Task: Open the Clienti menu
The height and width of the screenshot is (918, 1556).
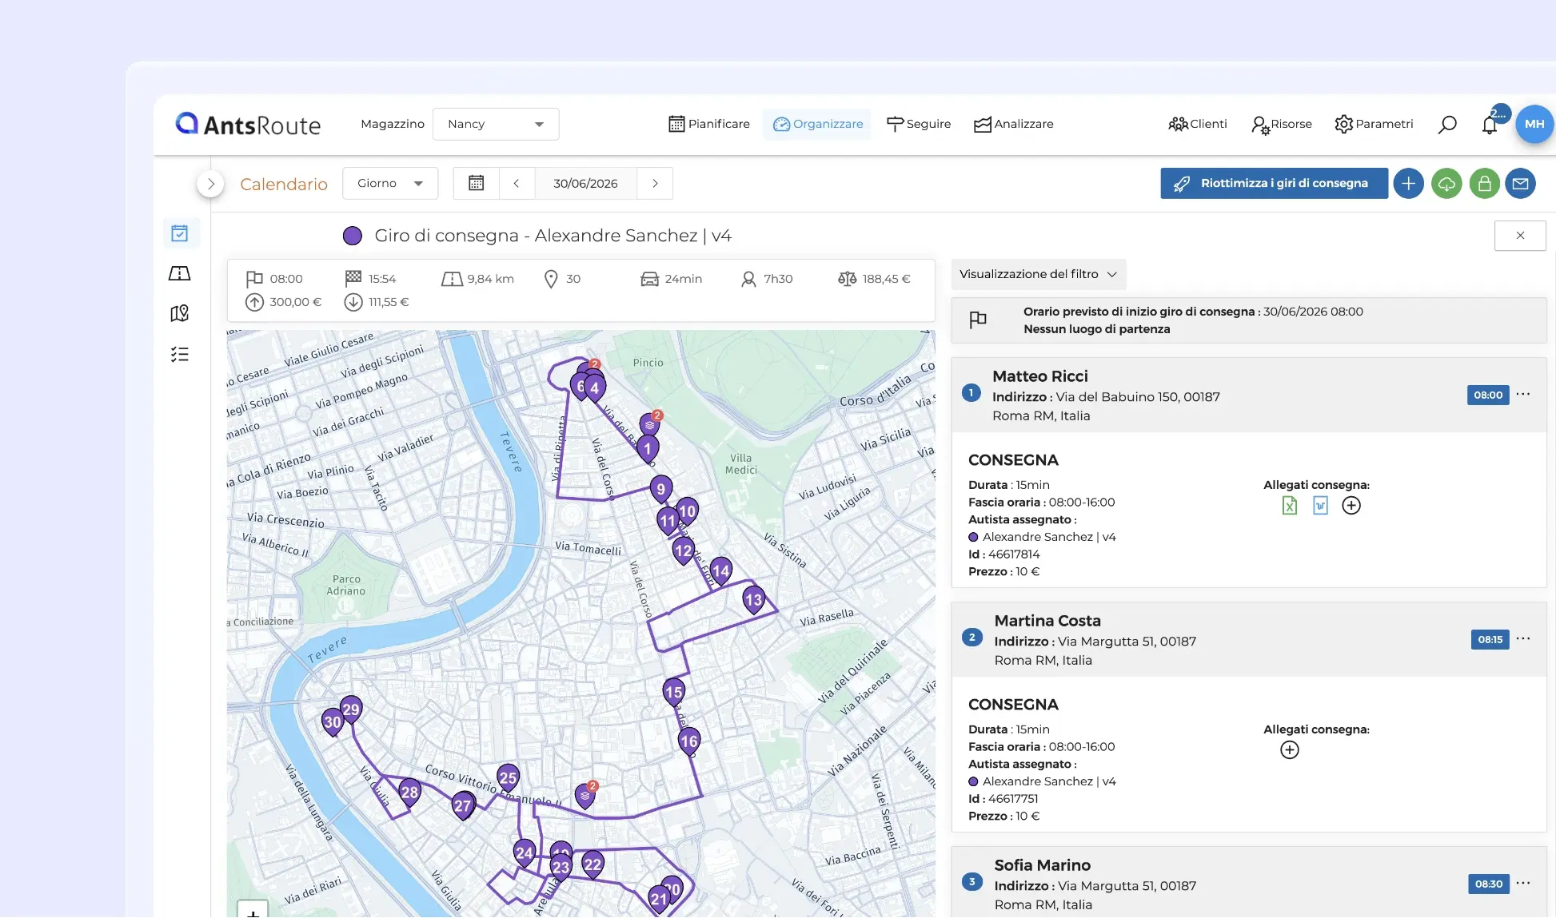Action: click(1197, 124)
